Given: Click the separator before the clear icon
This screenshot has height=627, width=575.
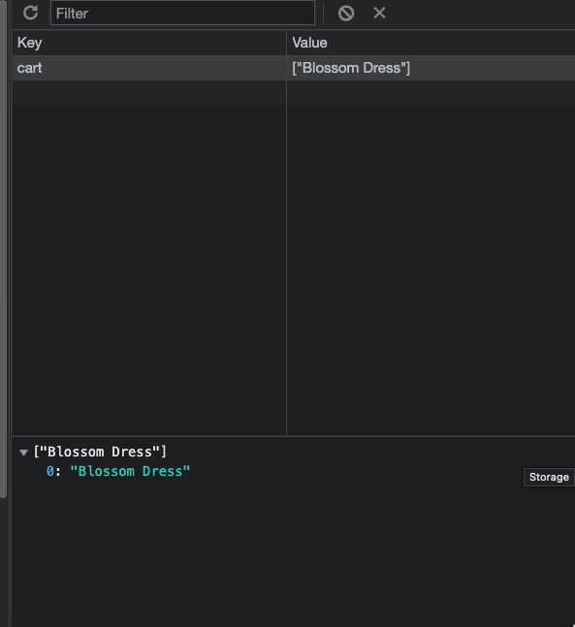Looking at the screenshot, I should coord(323,14).
